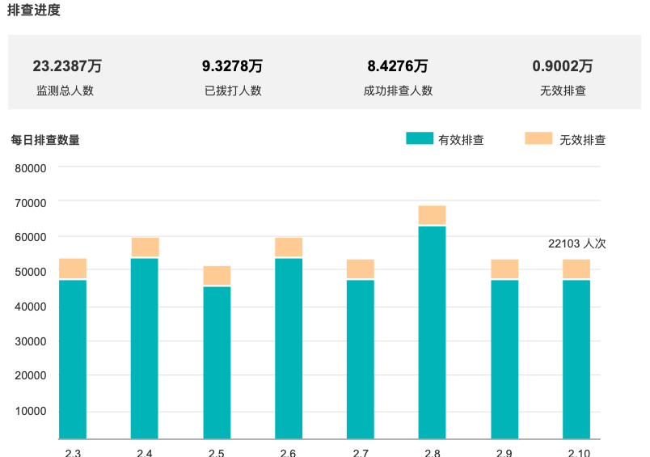This screenshot has width=650, height=457.
Task: Click the 排查进度 section heading
Action: point(34,11)
